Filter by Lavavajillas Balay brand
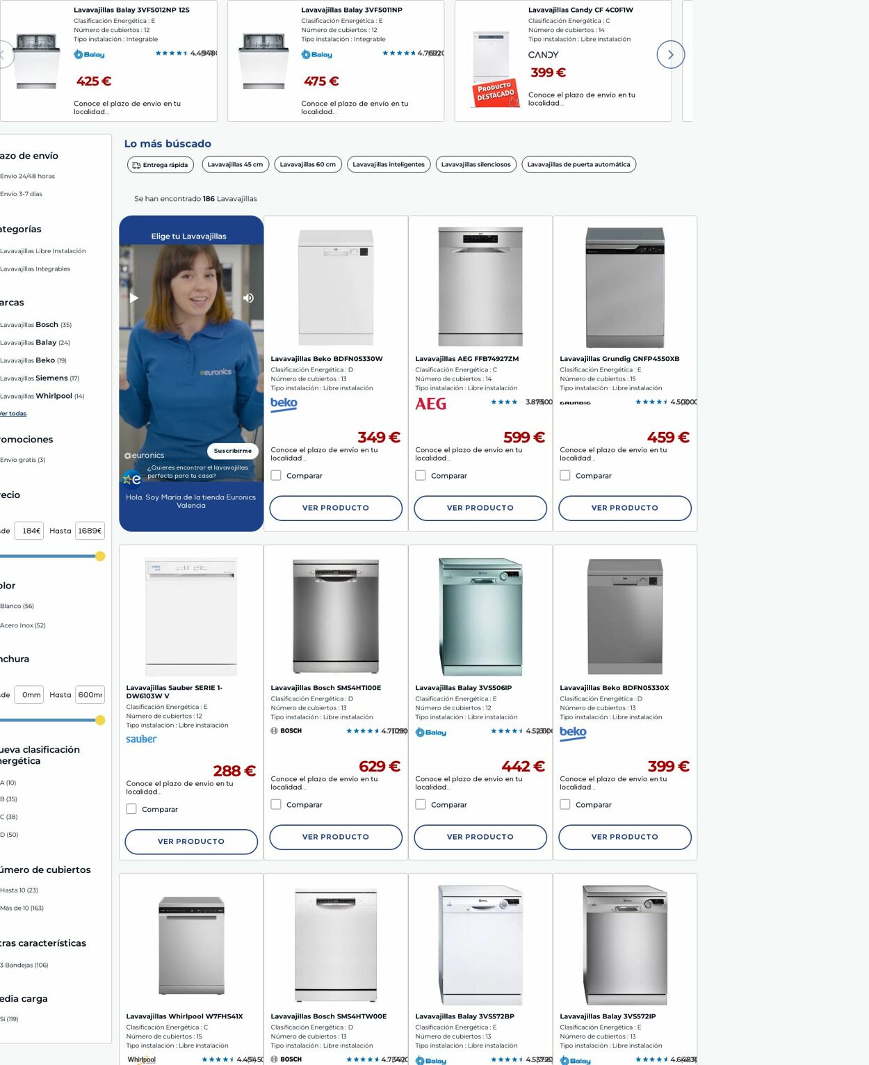This screenshot has width=869, height=1065. pos(35,343)
